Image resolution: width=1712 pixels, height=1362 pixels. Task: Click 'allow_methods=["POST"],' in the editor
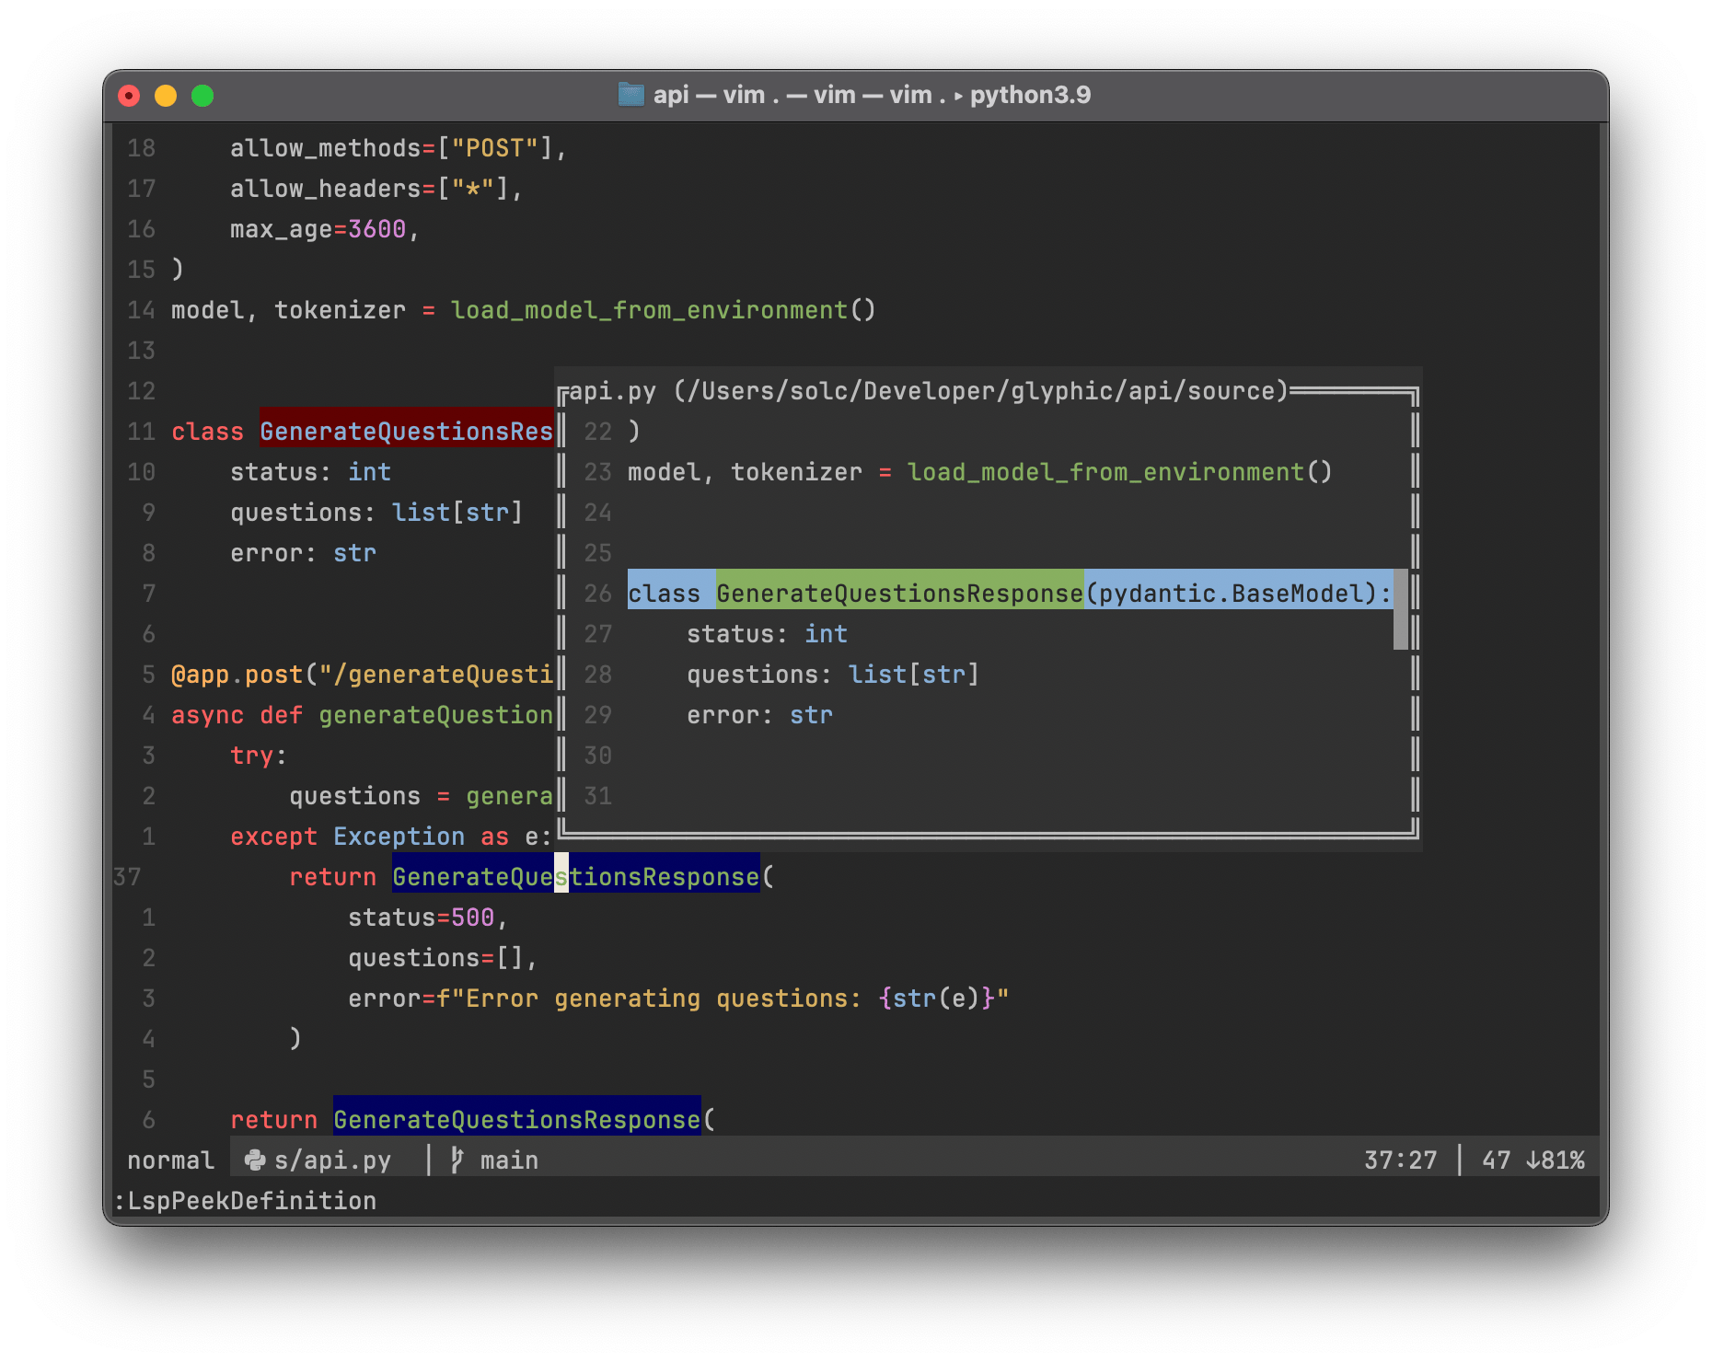[x=399, y=148]
